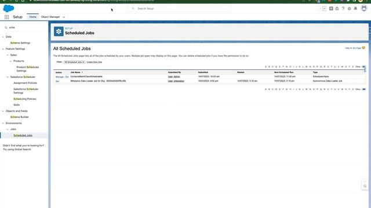371x208 pixels.
Task: Click the ContactsBatchClassSchedulable job name
Action: [x=86, y=77]
